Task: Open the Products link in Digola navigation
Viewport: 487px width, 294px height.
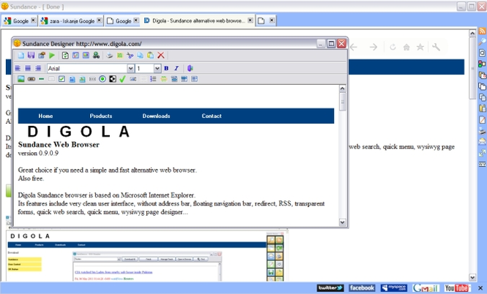Action: (x=101, y=116)
